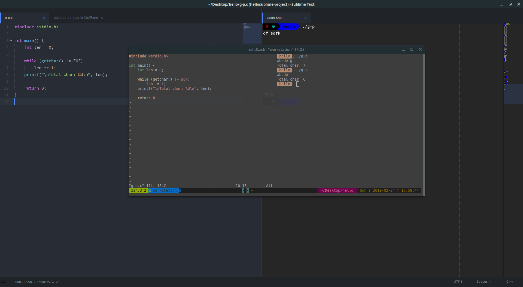The width and height of the screenshot is (523, 287).
Task: Select the Login Shell tab
Action: pos(275,18)
